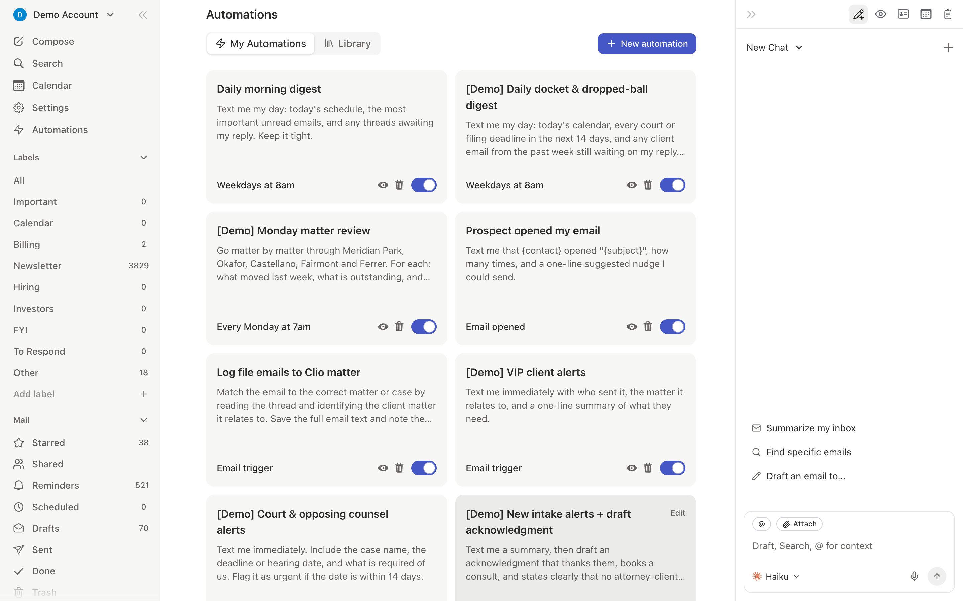This screenshot has height=601, width=963.
Task: Toggle the VIP client alerts switch
Action: [672, 468]
